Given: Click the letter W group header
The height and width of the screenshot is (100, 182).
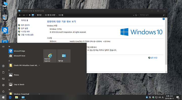Looking at the screenshot, I should pyautogui.click(x=9, y=90).
